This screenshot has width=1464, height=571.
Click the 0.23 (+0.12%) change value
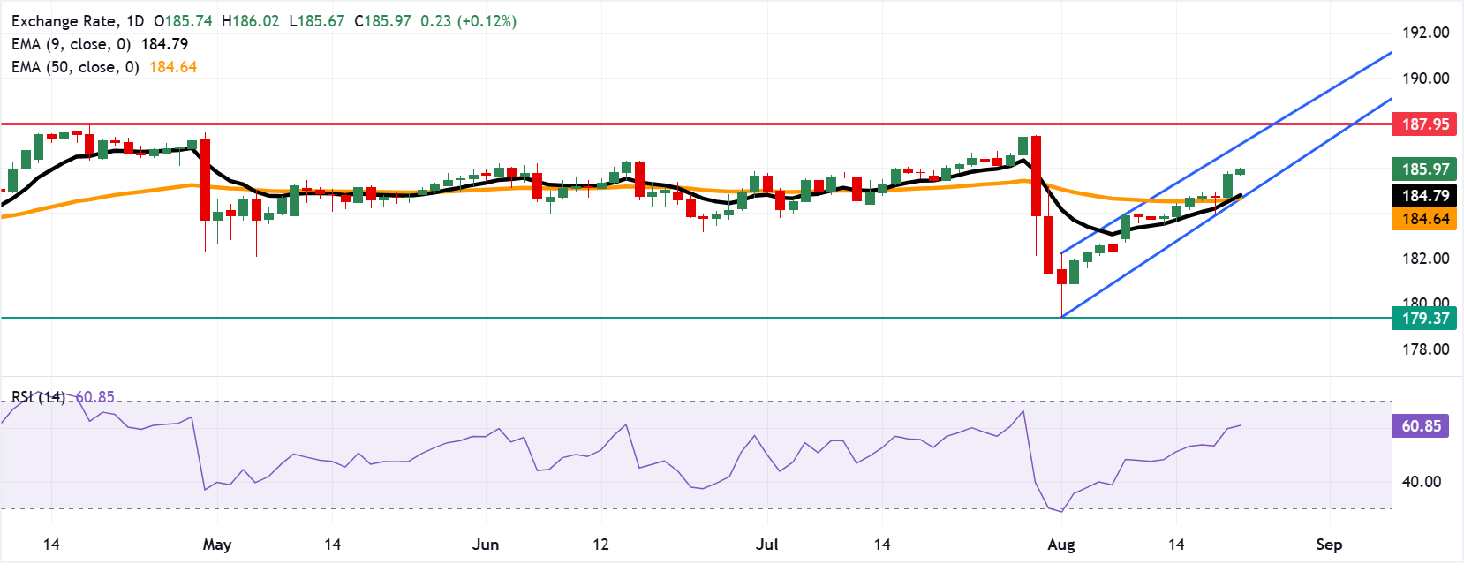pyautogui.click(x=468, y=21)
